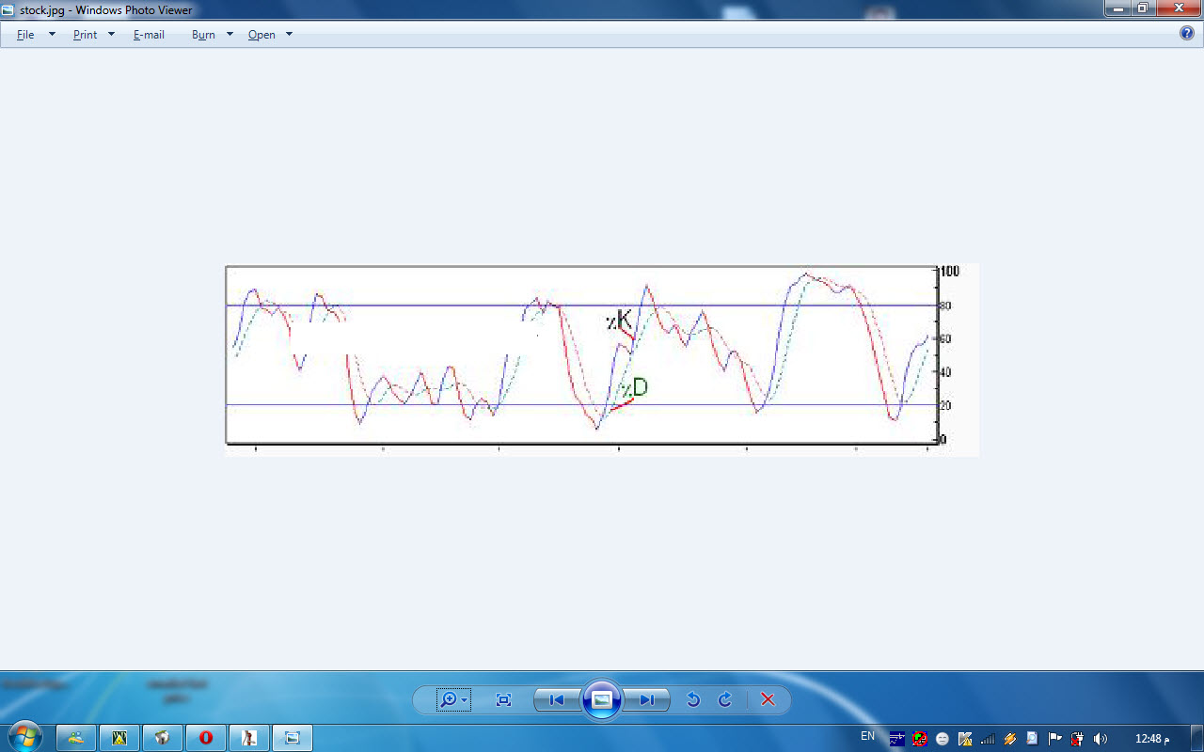The image size is (1204, 752).
Task: Click the Actual size button
Action: (503, 700)
